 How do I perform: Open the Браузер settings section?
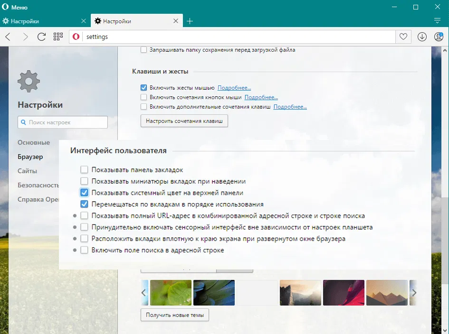[x=30, y=157]
